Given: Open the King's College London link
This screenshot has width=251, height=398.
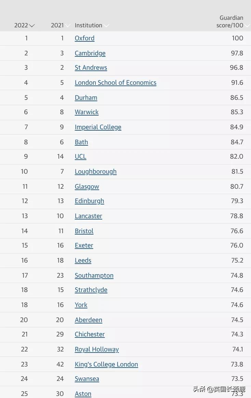Looking at the screenshot, I should point(106,364).
